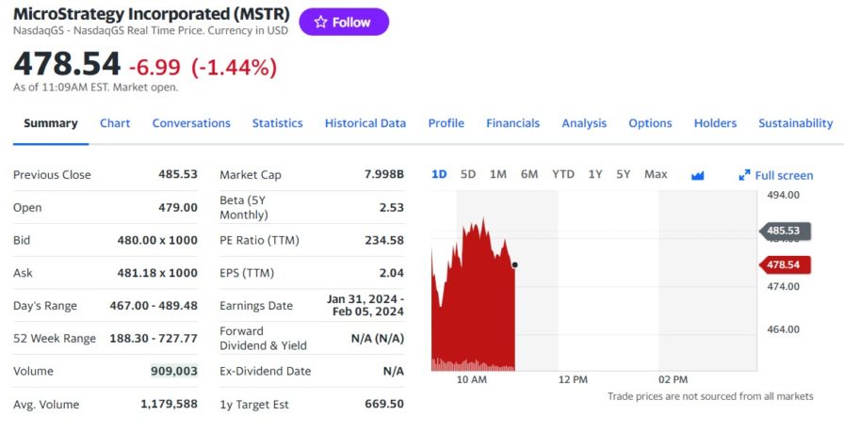
Task: Open the Historical Data tab
Action: (365, 123)
